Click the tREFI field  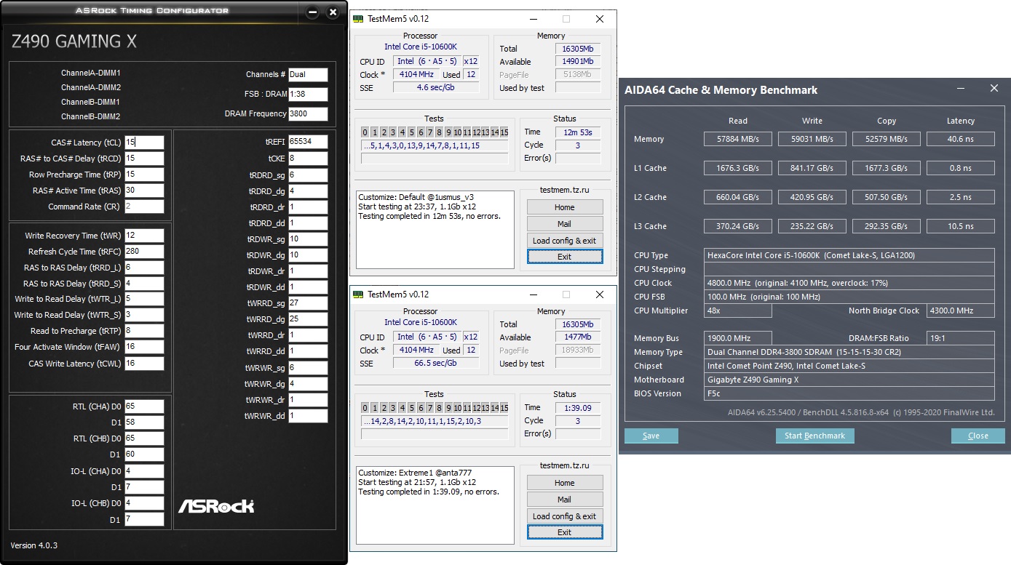click(308, 141)
